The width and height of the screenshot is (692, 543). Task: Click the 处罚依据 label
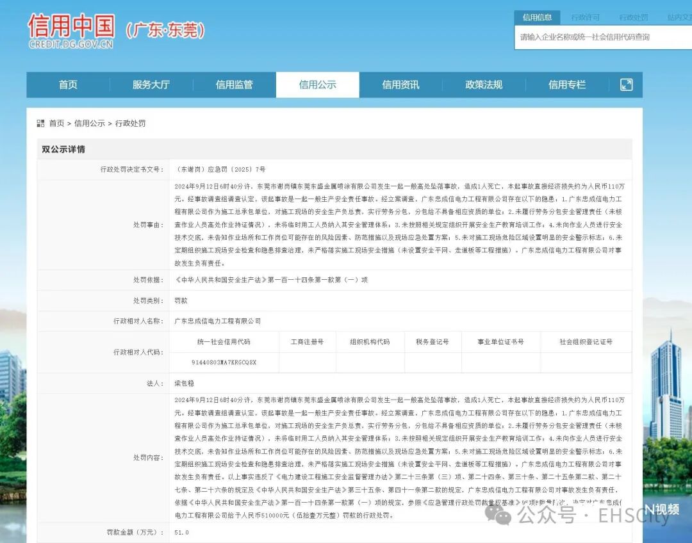pyautogui.click(x=148, y=280)
